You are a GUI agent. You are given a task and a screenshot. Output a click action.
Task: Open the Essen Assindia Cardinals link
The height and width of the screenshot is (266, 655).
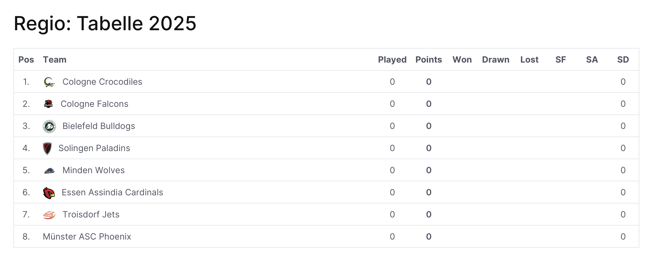tap(112, 192)
